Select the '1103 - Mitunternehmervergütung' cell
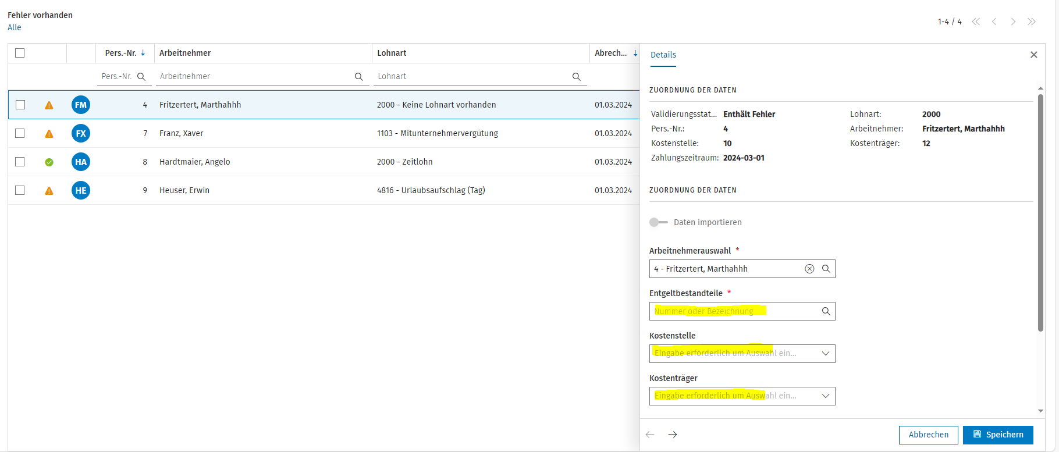The width and height of the screenshot is (1059, 452). pyautogui.click(x=438, y=133)
